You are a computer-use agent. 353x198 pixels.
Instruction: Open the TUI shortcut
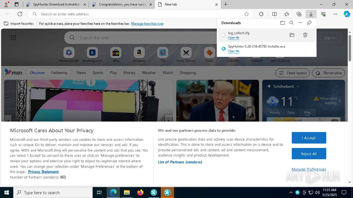163,55
